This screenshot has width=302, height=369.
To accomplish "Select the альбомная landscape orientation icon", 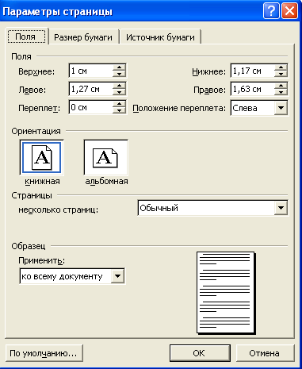I will point(105,158).
